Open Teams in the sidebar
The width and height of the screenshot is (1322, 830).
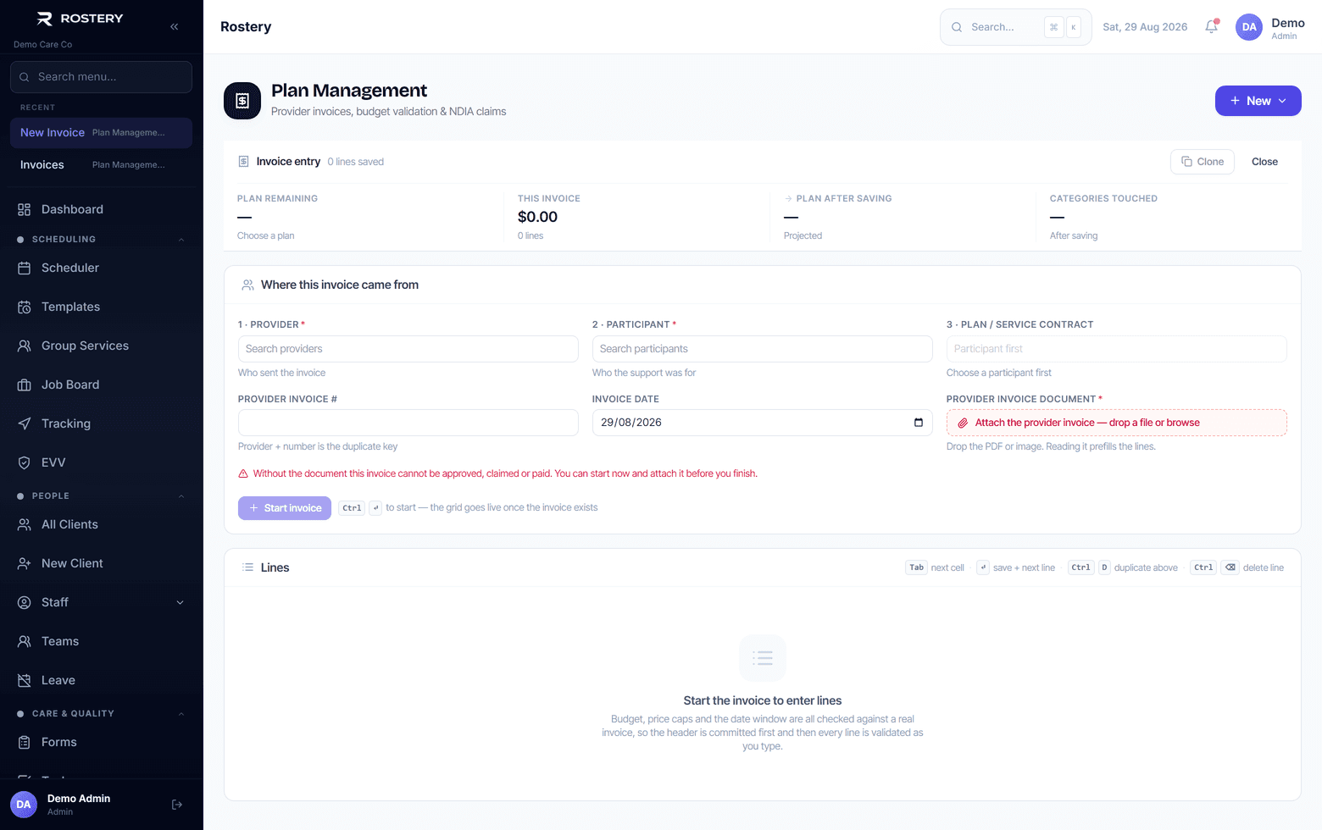tap(102, 641)
